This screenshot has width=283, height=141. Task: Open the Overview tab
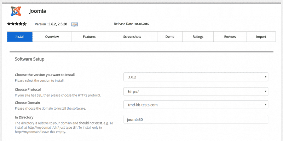click(x=52, y=37)
